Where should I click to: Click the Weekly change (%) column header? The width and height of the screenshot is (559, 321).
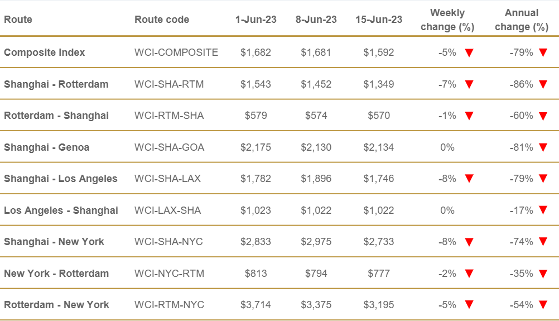447,20
